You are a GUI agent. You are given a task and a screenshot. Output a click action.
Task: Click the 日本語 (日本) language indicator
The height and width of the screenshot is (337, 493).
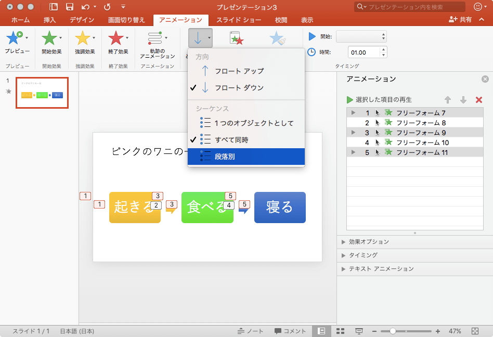77,331
